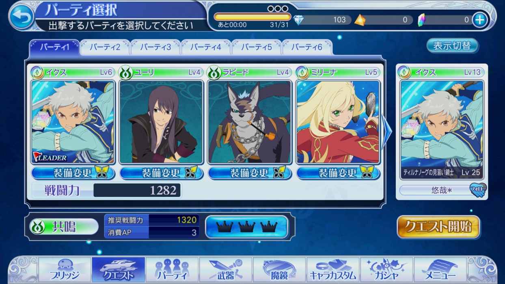Tap the plus icon to add currency
Screen dimensions: 505x284
pos(480,19)
